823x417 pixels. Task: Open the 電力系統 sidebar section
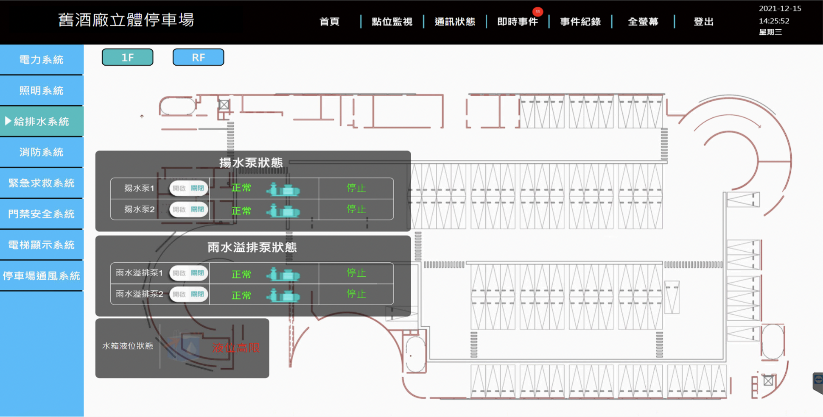tap(42, 60)
